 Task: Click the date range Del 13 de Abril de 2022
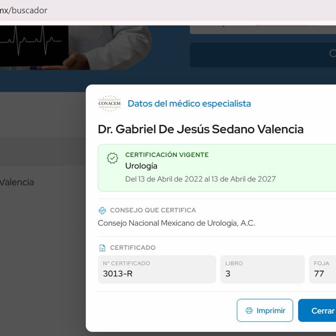(164, 179)
